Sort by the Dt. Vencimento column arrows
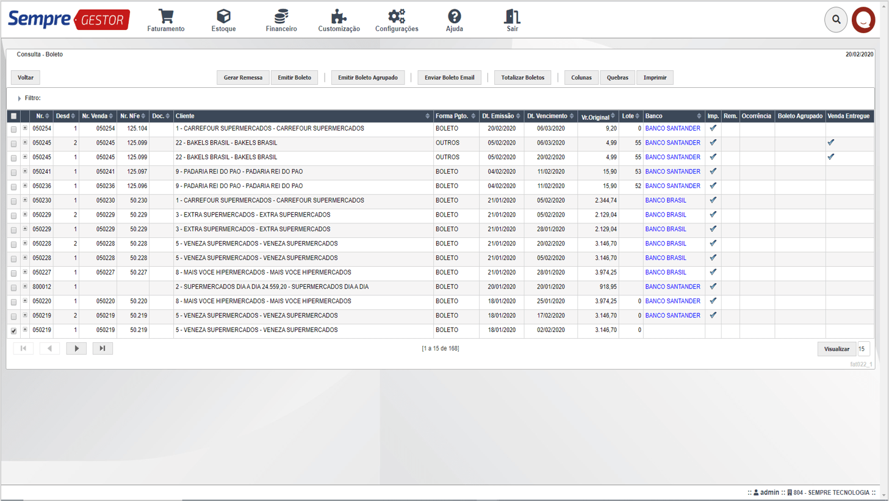889x501 pixels. click(x=571, y=116)
